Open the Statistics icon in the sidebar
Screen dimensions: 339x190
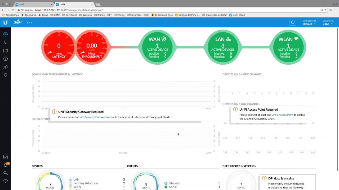point(5,42)
